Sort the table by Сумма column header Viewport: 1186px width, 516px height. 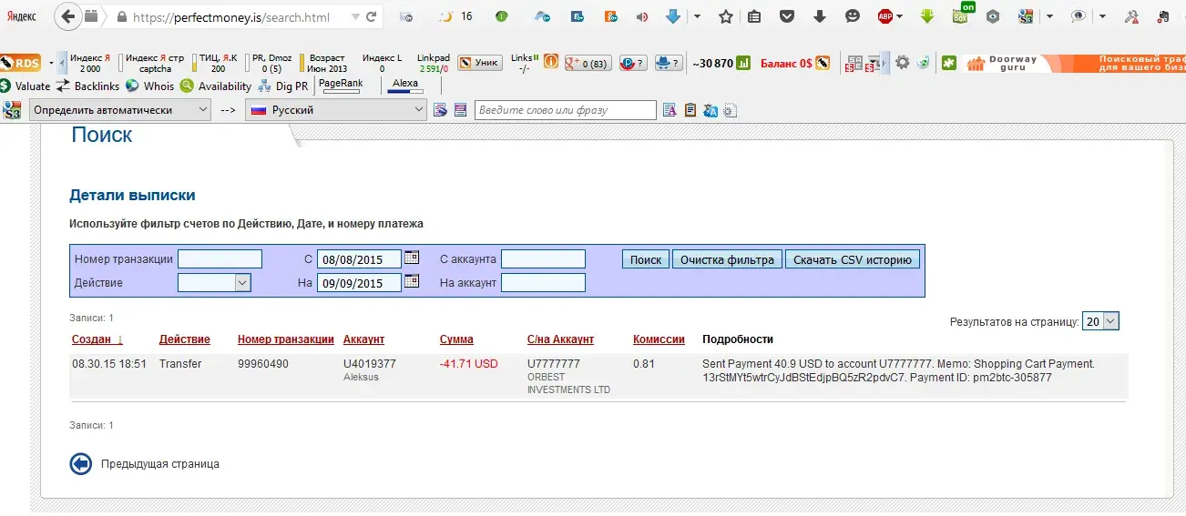click(456, 339)
